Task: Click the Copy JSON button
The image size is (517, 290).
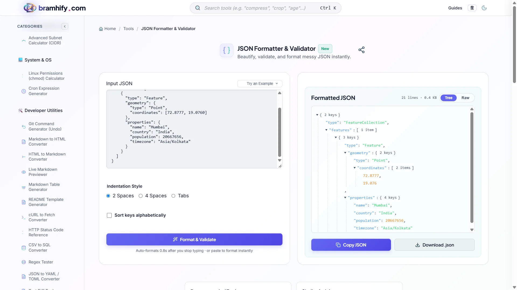Action: (351, 245)
